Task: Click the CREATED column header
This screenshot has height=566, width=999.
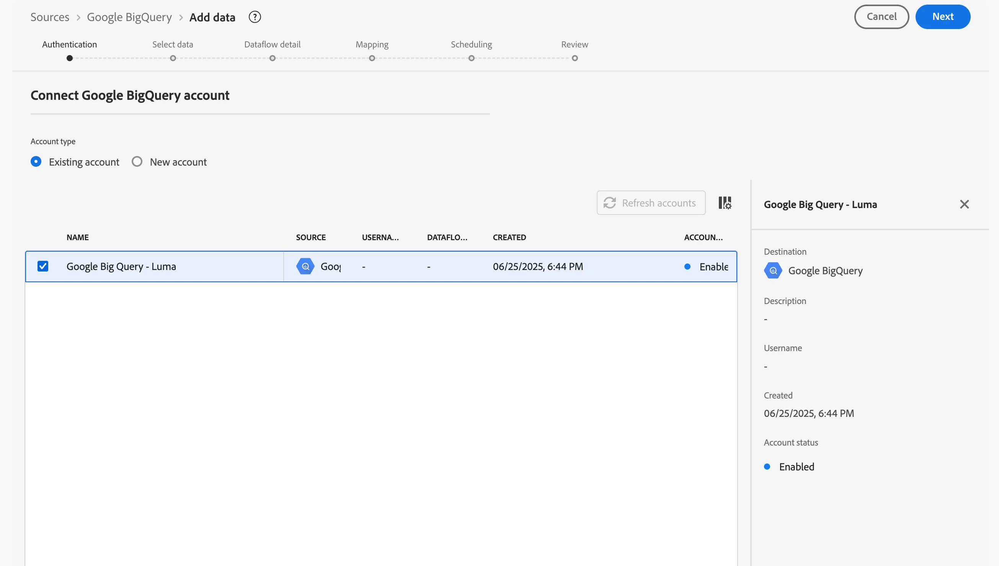Action: point(509,237)
